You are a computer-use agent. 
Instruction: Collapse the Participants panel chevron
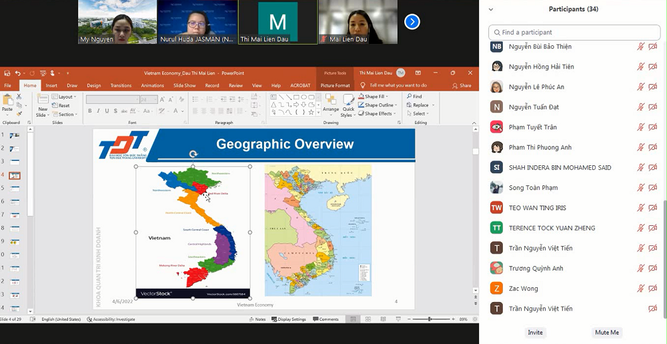[x=491, y=9]
